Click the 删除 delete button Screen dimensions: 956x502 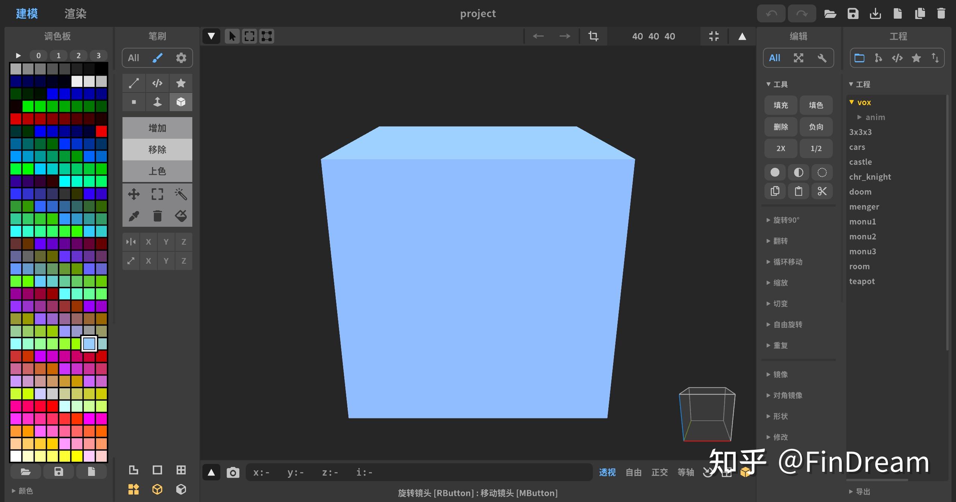[x=781, y=127]
